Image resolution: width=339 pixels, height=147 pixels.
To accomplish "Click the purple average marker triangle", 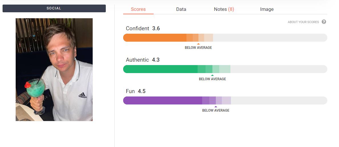I will (x=216, y=107).
